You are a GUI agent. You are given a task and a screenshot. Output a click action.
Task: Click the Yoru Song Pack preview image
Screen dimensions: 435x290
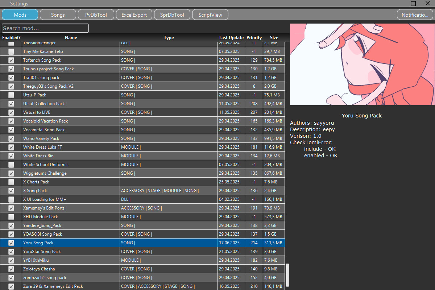pos(362,64)
